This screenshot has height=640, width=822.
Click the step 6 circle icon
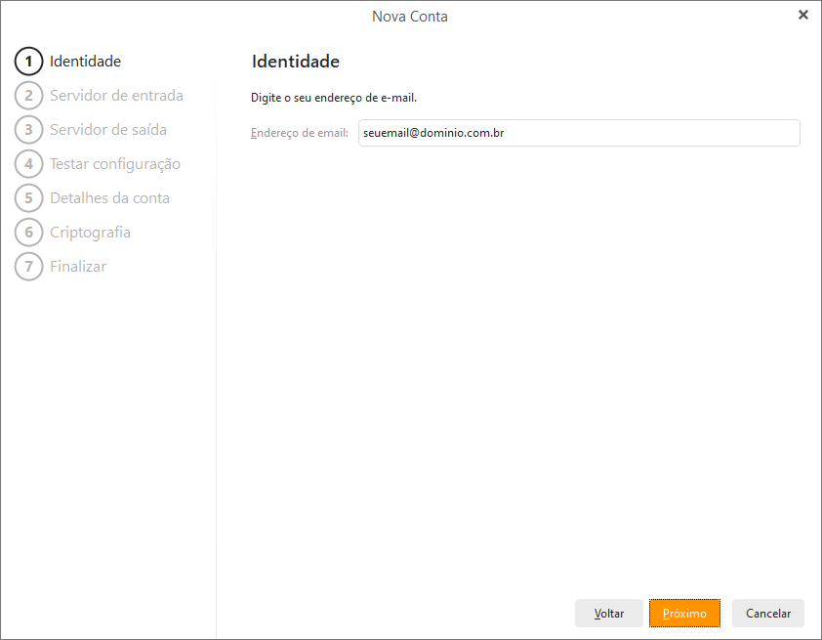29,232
